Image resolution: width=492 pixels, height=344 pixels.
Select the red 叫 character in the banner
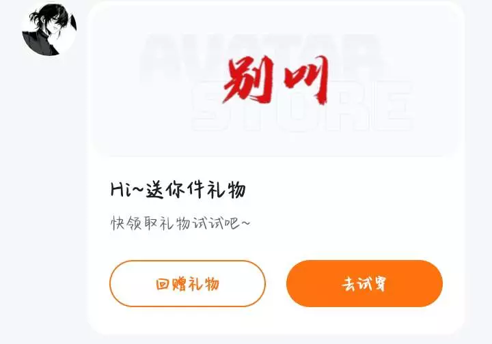[x=306, y=79]
